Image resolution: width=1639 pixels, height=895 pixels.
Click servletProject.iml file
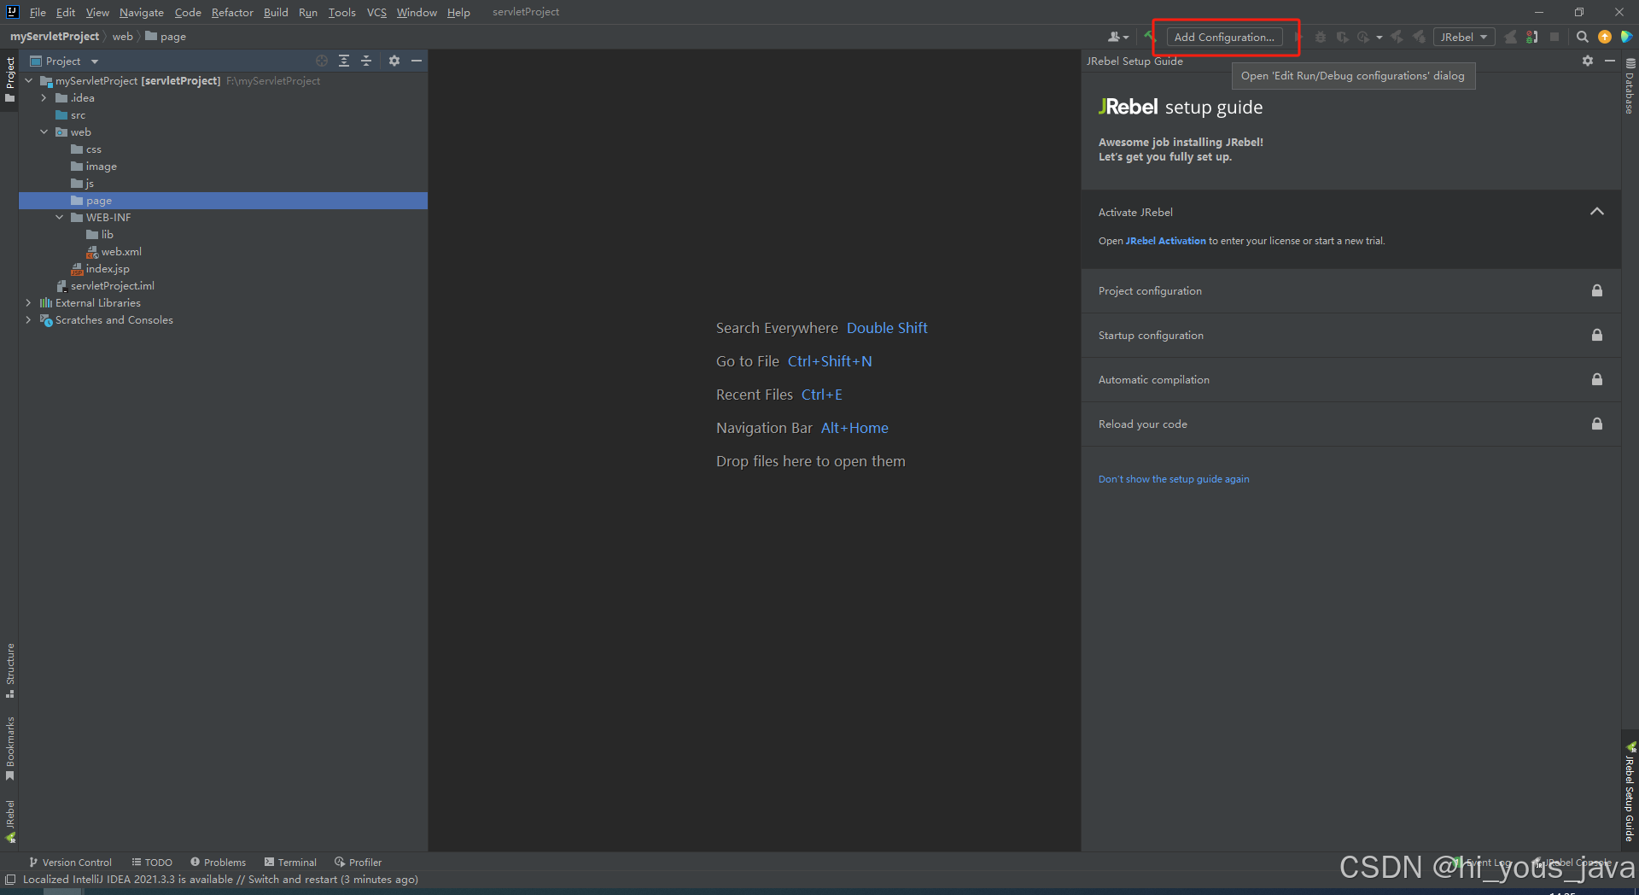click(105, 286)
